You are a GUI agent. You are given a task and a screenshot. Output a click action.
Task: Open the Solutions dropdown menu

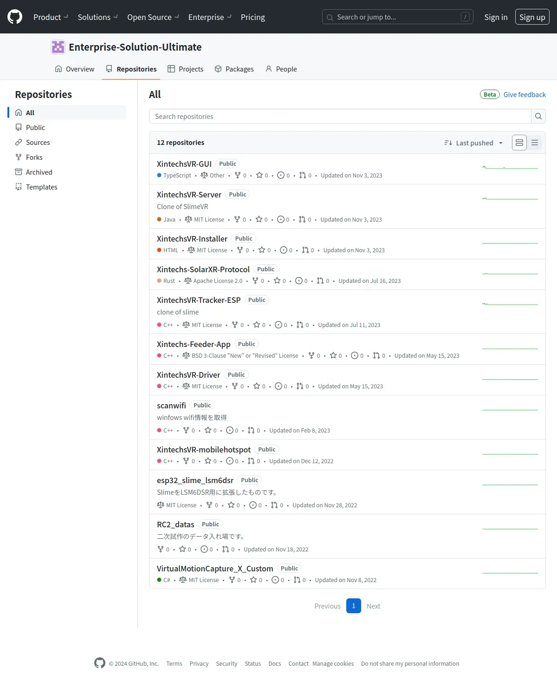tap(98, 17)
